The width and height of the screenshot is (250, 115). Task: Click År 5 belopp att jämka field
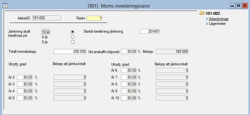click(70, 98)
